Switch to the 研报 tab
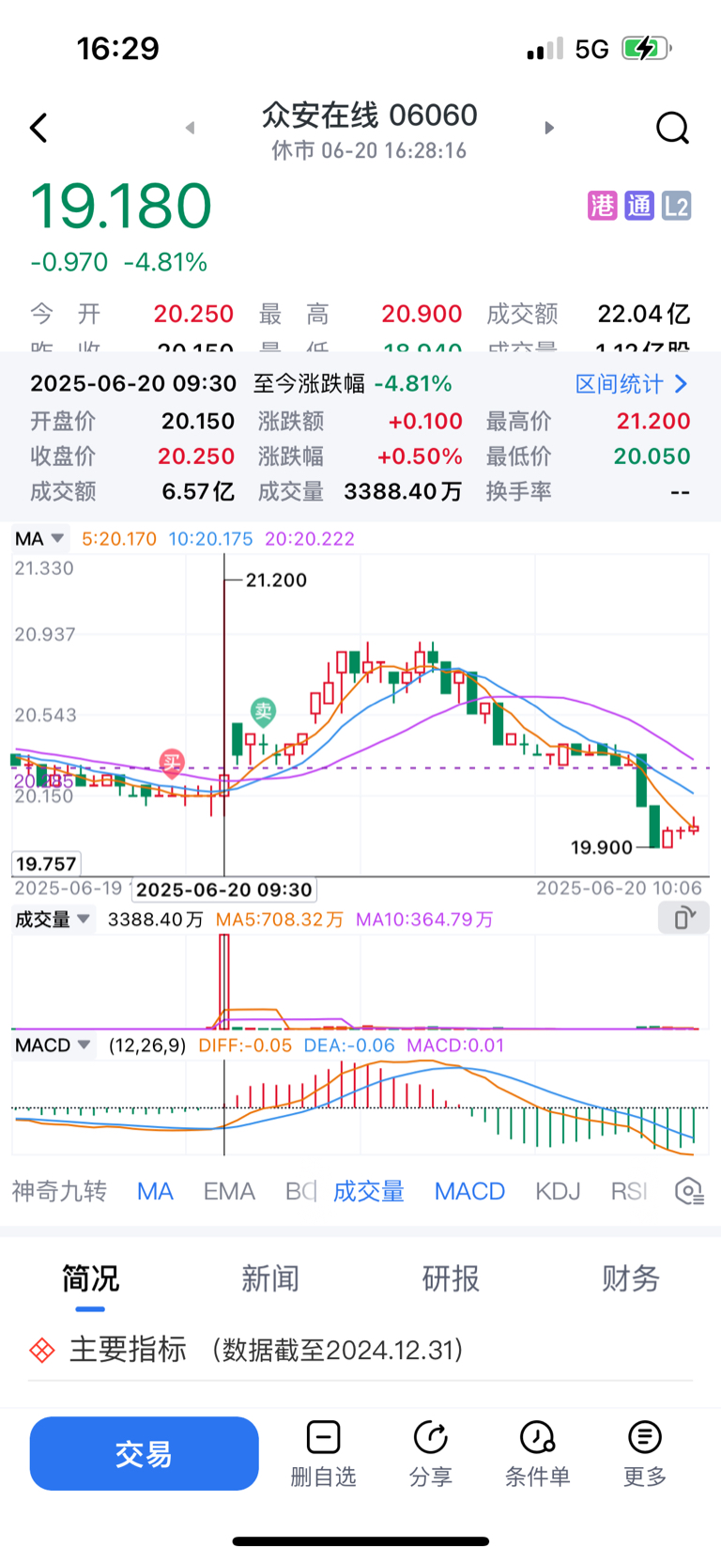 [451, 1278]
